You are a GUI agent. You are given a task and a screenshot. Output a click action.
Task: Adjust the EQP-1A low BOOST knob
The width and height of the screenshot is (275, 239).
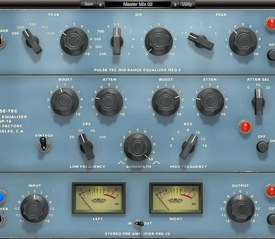65,102
